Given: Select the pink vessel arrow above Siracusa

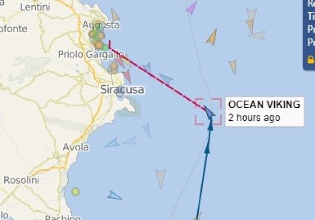Looking at the screenshot, I should coord(128,76).
